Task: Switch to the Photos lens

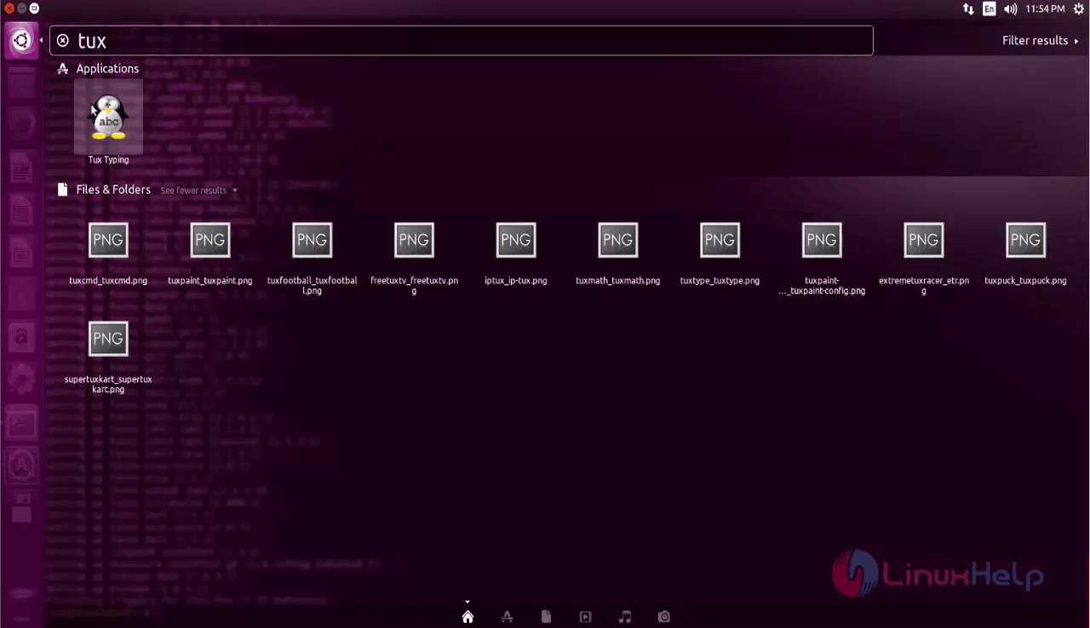Action: coord(664,617)
